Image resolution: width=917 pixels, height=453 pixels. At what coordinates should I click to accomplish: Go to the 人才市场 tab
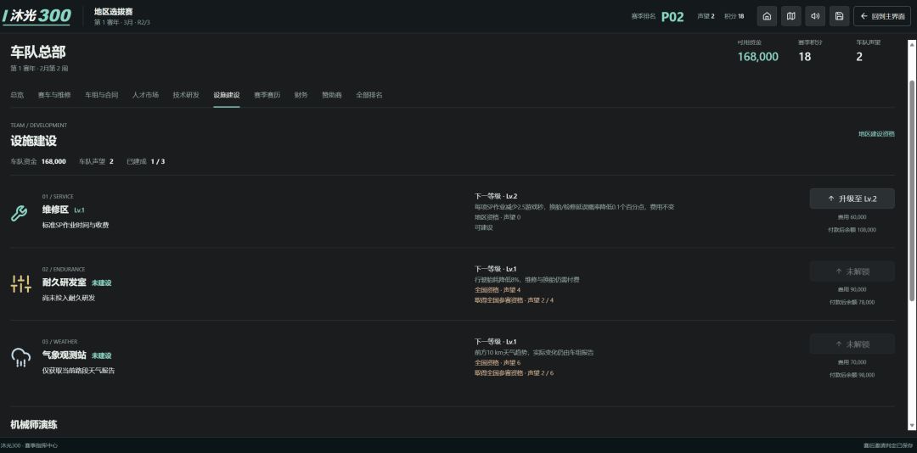146,95
